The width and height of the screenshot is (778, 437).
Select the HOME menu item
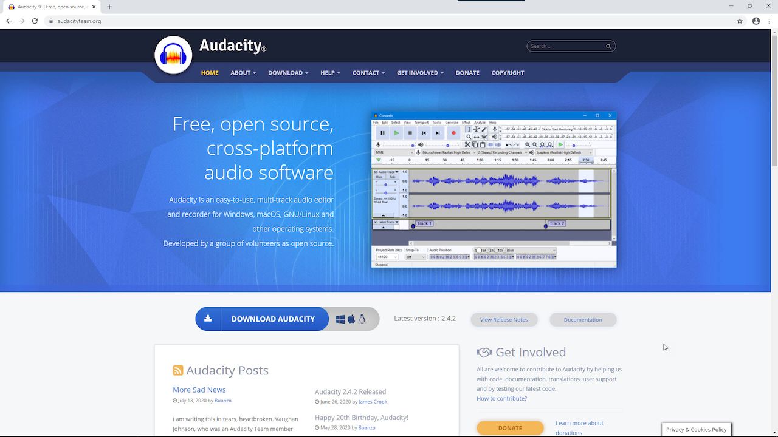210,73
